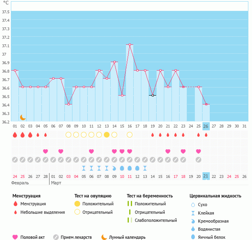This screenshot has height=240, width=252.
Task: Click the lowest temperature point on day 08
Action: (68, 104)
